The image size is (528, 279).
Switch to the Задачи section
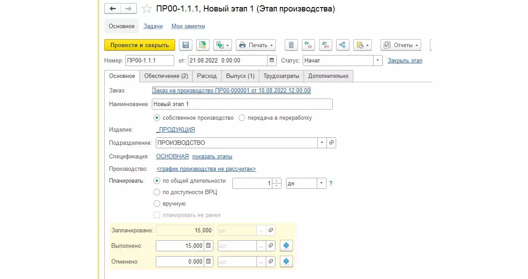coord(153,26)
